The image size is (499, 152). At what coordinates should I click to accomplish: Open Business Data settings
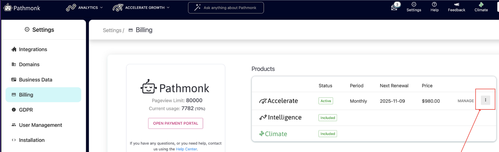point(35,80)
